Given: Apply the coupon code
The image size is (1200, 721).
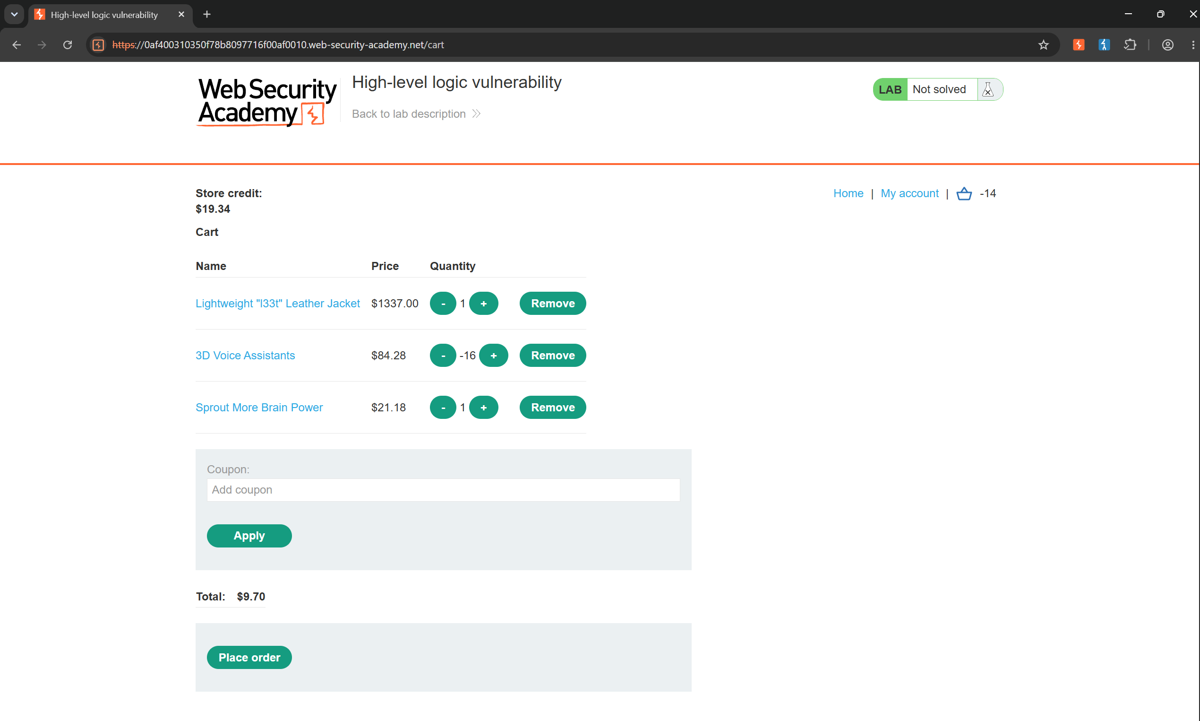Looking at the screenshot, I should click(x=249, y=535).
